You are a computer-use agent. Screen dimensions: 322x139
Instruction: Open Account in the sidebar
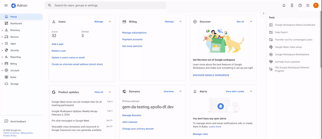point(21,71)
